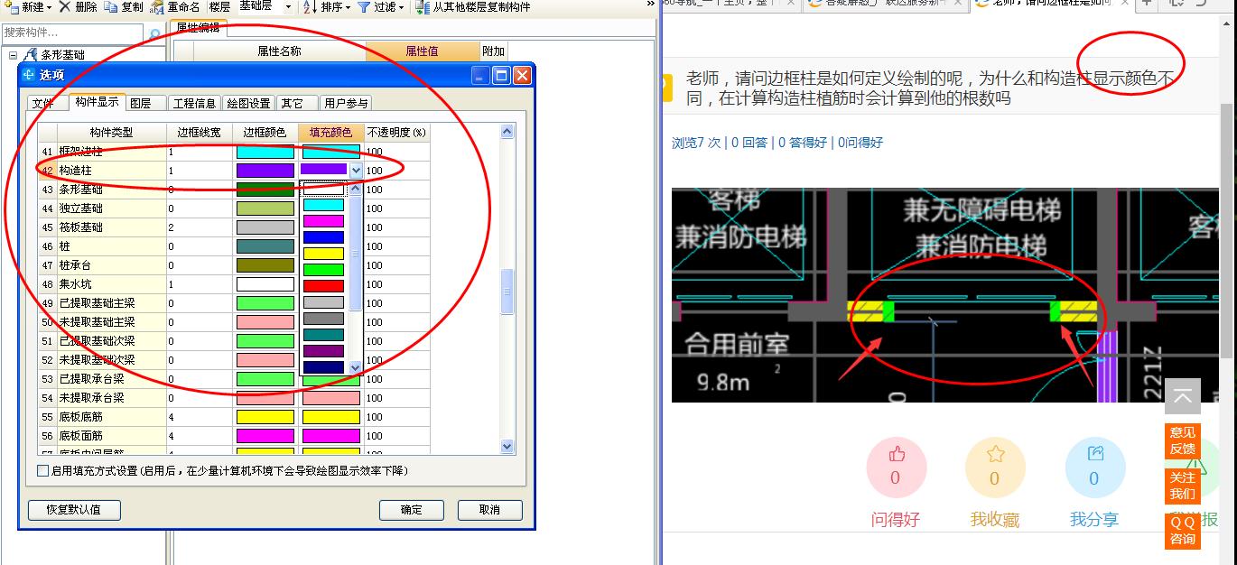
Task: Click the orange 关注我们 button
Action: click(1183, 486)
